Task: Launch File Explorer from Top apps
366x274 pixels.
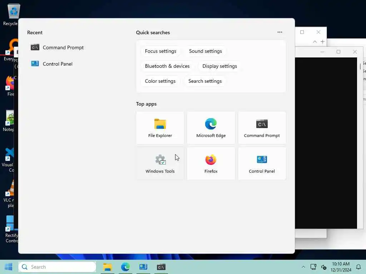Action: click(160, 128)
